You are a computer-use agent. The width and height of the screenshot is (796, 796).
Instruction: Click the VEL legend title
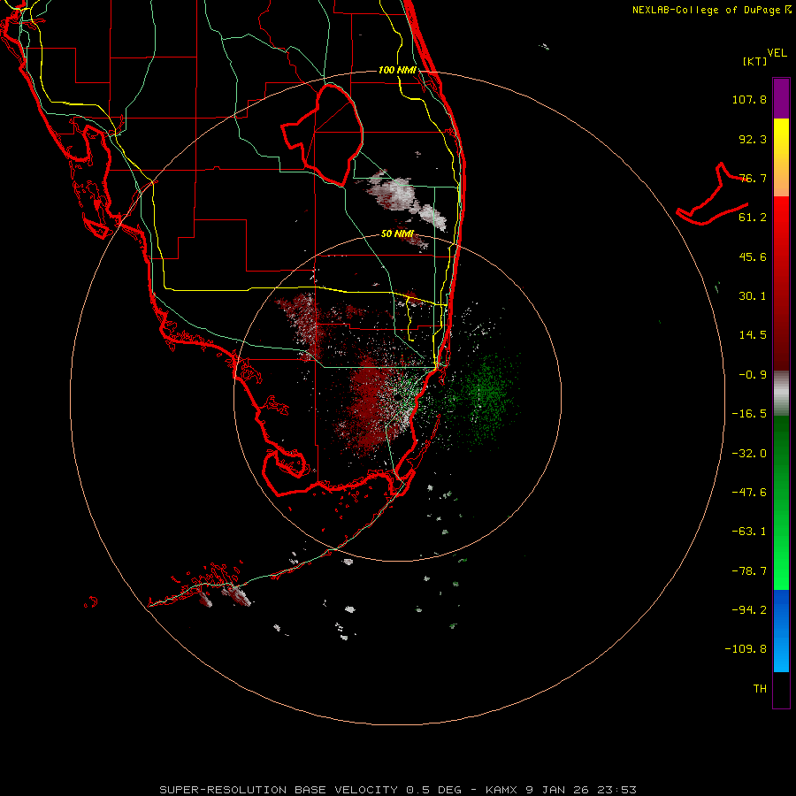[777, 53]
